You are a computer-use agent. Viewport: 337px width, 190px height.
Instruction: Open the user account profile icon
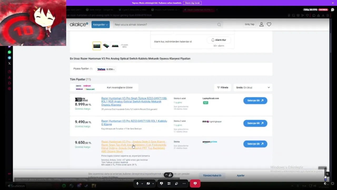click(261, 24)
